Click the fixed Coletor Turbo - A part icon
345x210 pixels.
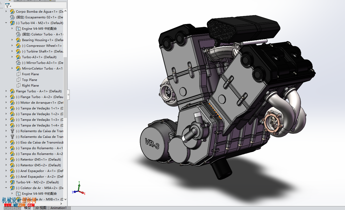click(18, 34)
